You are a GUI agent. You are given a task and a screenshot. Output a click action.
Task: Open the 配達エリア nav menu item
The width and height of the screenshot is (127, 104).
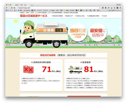[x=69, y=16]
